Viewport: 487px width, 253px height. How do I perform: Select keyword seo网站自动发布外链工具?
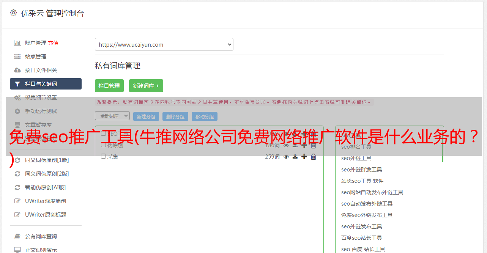[372, 192]
